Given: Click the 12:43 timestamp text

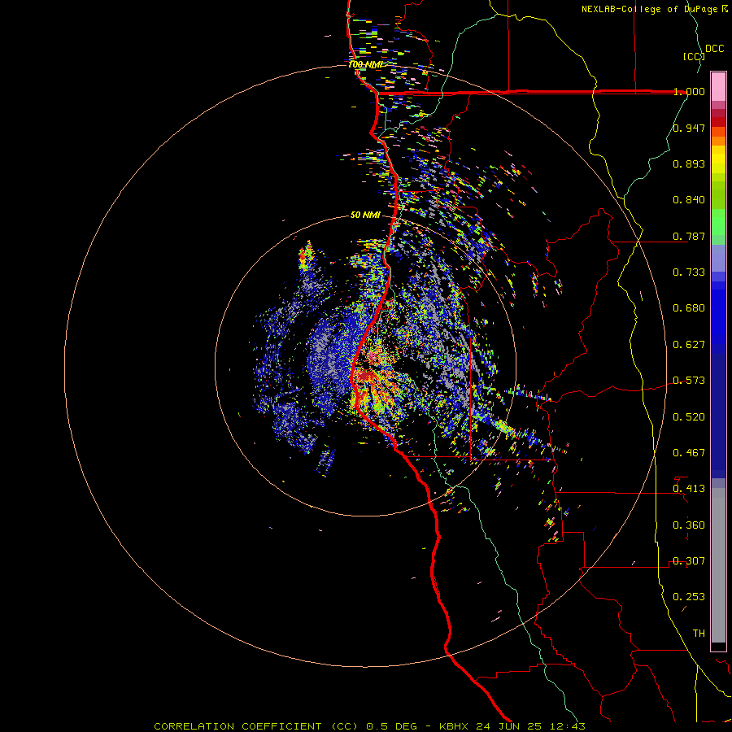Looking at the screenshot, I should [x=566, y=726].
